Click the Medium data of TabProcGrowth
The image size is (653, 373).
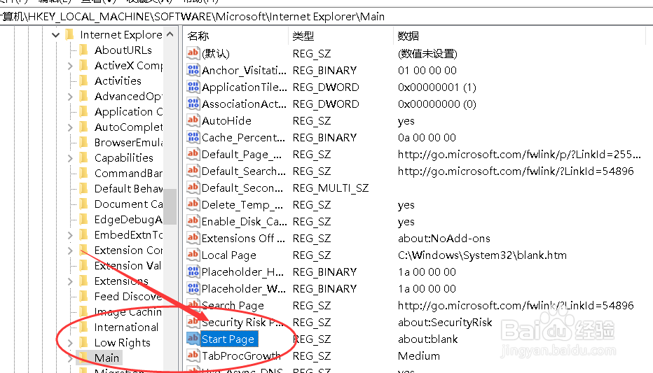418,356
